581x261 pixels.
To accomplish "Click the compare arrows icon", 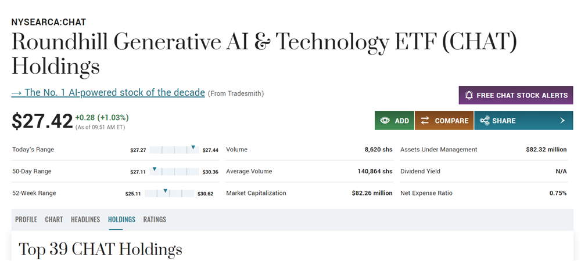I will [425, 121].
